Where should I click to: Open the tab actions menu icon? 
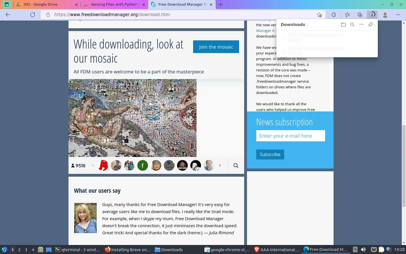(7, 5)
